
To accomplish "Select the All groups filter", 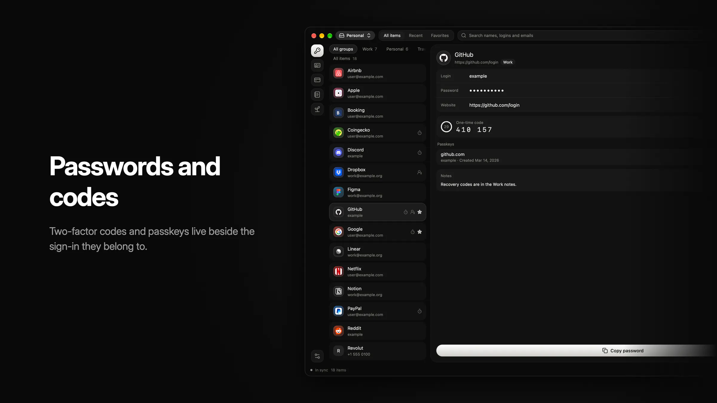I will tap(343, 49).
